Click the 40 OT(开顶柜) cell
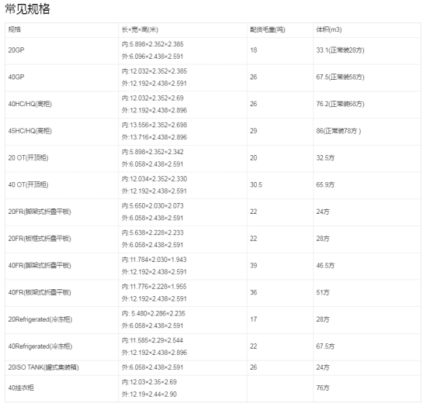The width and height of the screenshot is (430, 410). 28,184
